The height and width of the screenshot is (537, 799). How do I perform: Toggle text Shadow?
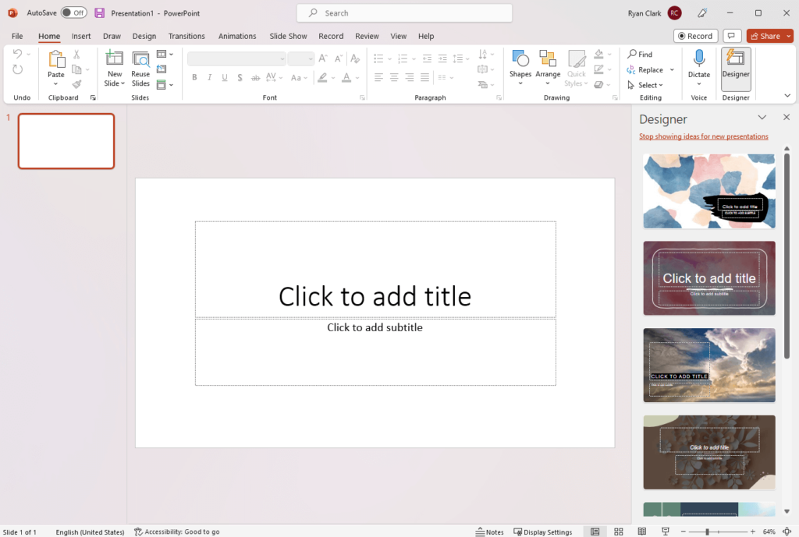[240, 77]
